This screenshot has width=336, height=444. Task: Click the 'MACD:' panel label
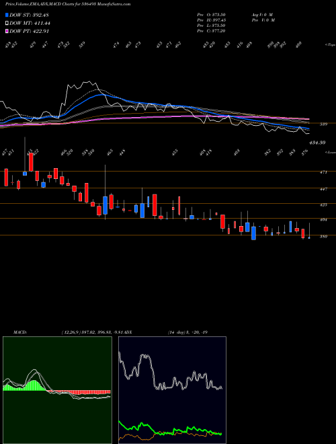[19, 332]
